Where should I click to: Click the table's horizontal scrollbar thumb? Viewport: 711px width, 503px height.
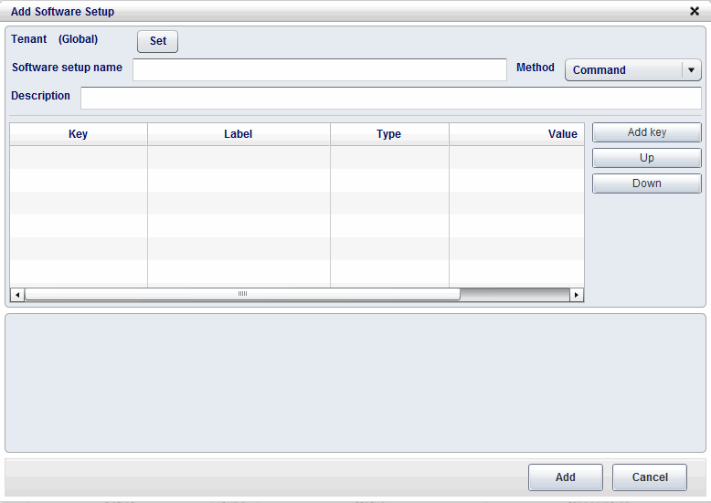[x=242, y=295]
